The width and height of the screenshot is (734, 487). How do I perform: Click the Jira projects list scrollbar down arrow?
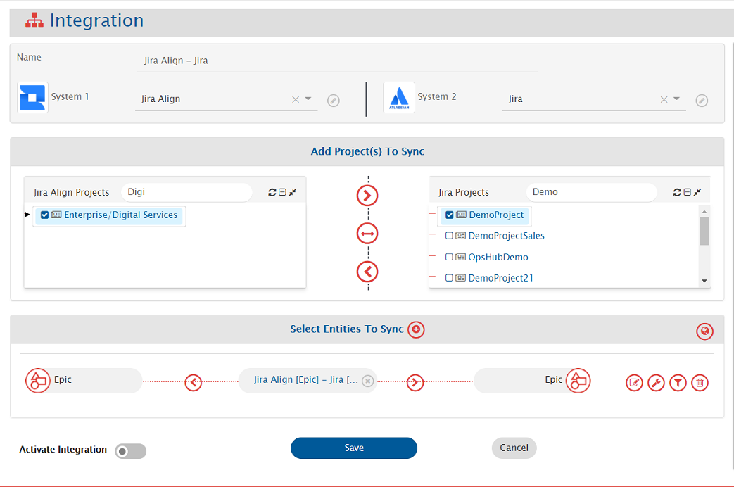pos(704,281)
